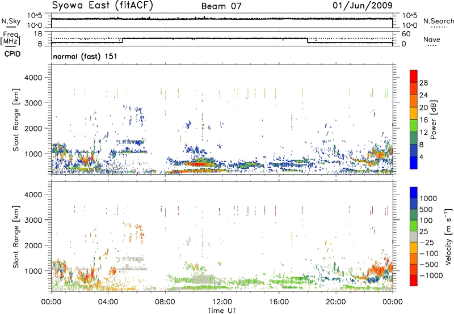Click the "Time UT" axis label
Image resolution: width=454 pixels, height=314 pixels.
click(x=222, y=311)
